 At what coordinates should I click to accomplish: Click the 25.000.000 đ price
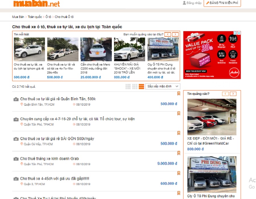tap(91, 77)
